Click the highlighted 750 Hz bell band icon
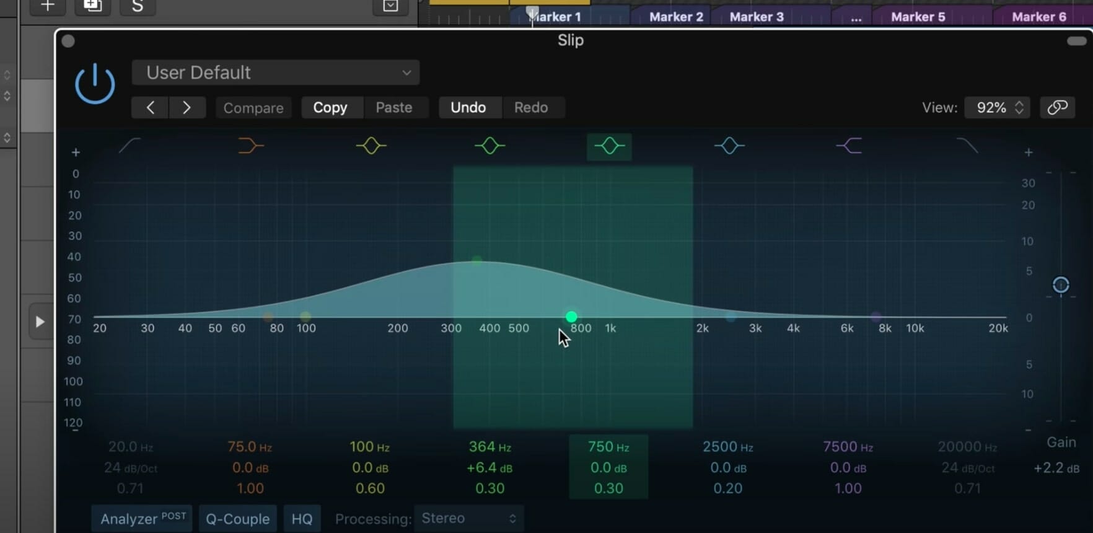1093x533 pixels. point(609,146)
